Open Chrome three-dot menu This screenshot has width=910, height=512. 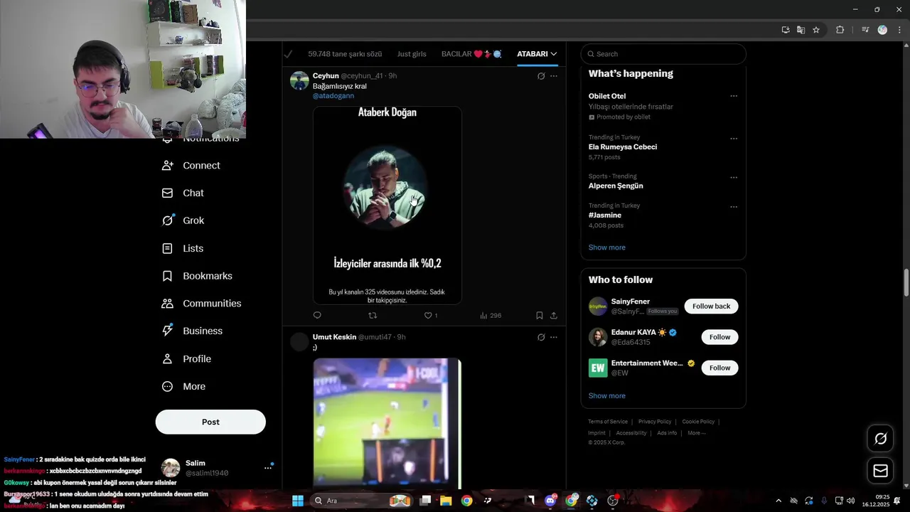point(899,30)
